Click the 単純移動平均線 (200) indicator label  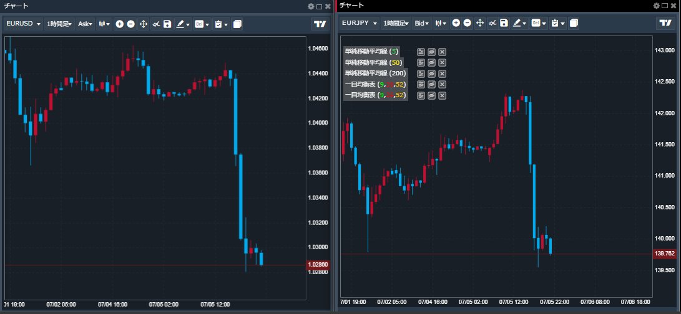tap(375, 74)
